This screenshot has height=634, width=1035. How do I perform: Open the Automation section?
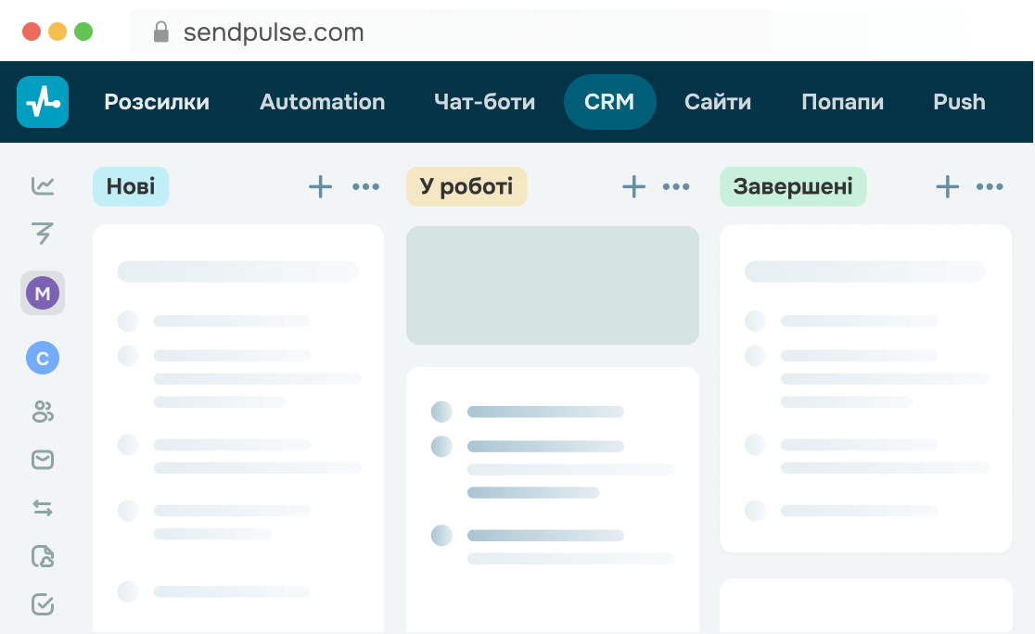(x=322, y=102)
